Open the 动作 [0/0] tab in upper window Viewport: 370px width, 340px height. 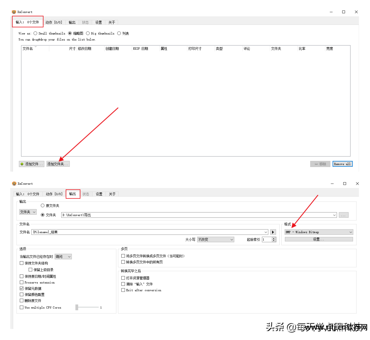[54, 22]
